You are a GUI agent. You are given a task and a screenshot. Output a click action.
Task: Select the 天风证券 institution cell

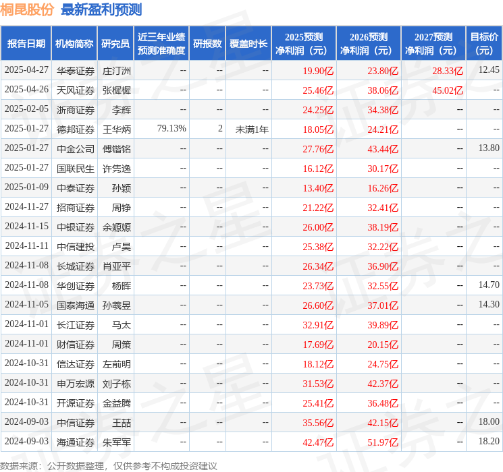coord(76,90)
